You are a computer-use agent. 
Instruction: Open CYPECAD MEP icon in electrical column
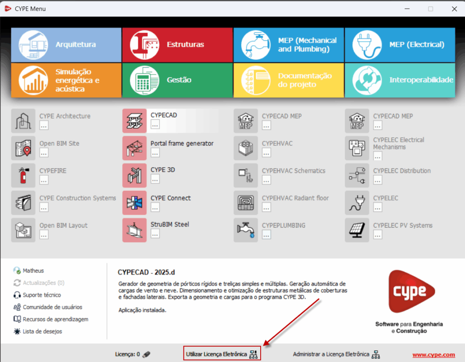click(x=357, y=121)
